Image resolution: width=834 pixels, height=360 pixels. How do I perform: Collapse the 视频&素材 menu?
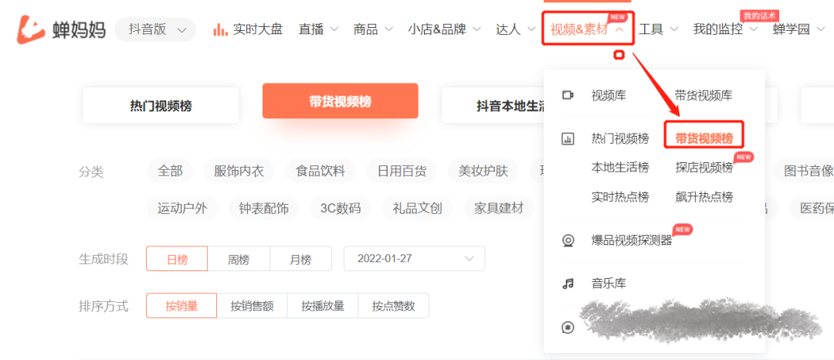[588, 30]
